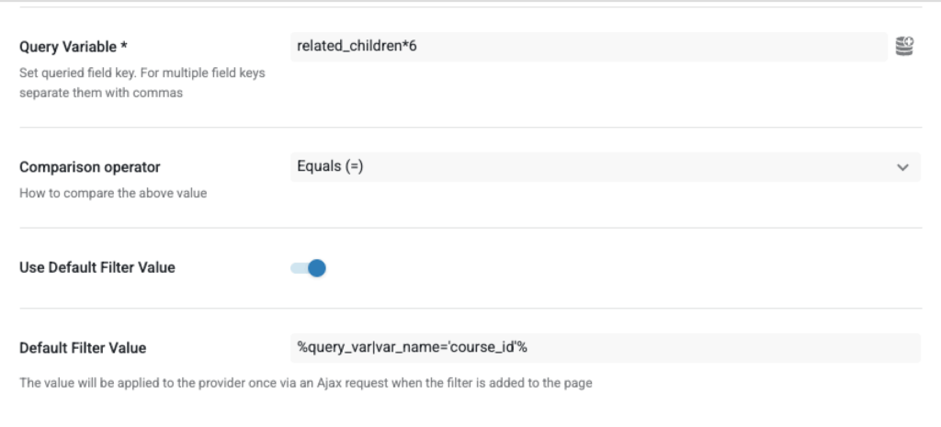Click the Ajax request description text
The height and width of the screenshot is (427, 941).
306,383
